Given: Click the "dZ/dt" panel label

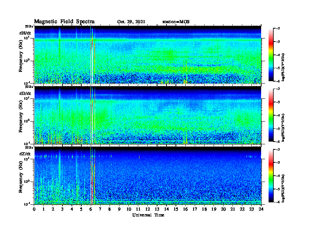Looking at the screenshot, I should (25, 154).
